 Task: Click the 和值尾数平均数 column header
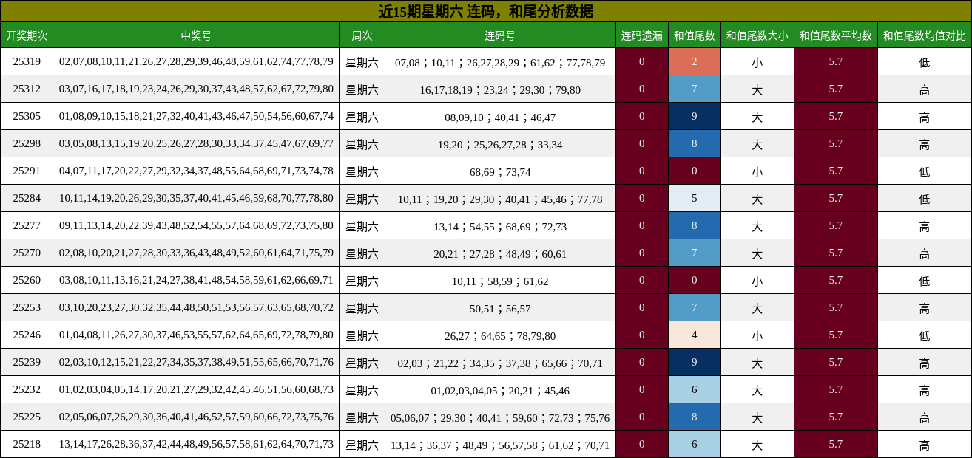pyautogui.click(x=835, y=35)
